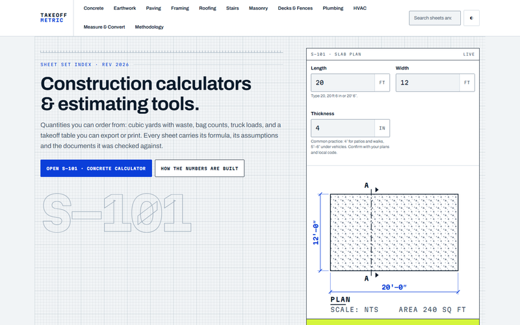Open the Concrete menu item
The height and width of the screenshot is (325, 520).
coord(94,8)
